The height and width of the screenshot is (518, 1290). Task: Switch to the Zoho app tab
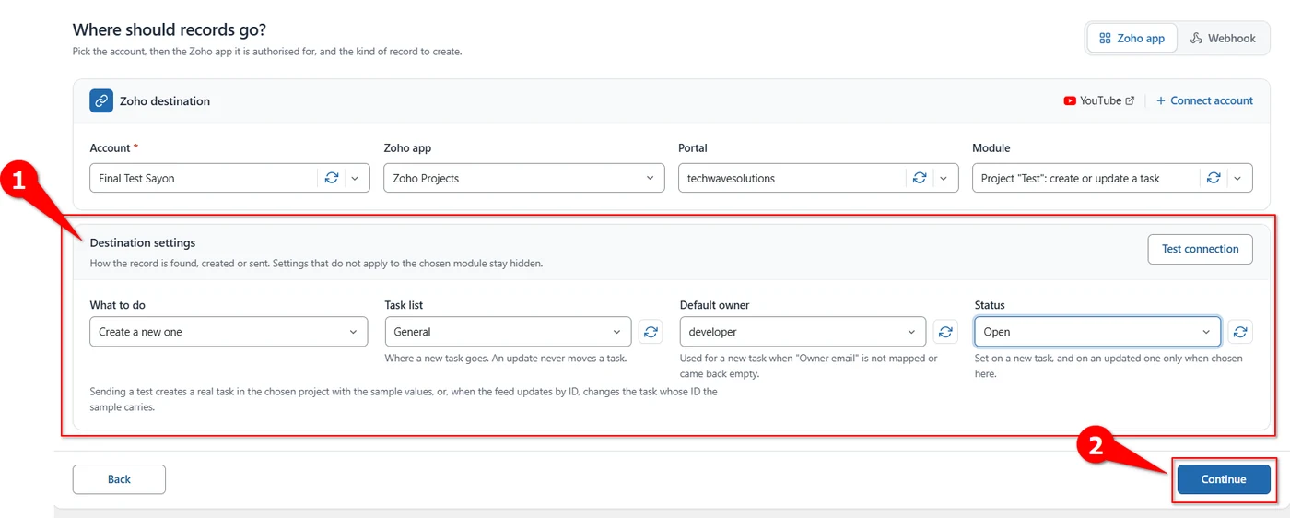(x=1132, y=39)
